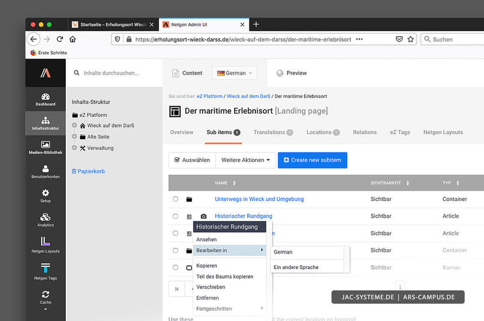
Task: Select German in the edit language submenu
Action: (307, 252)
